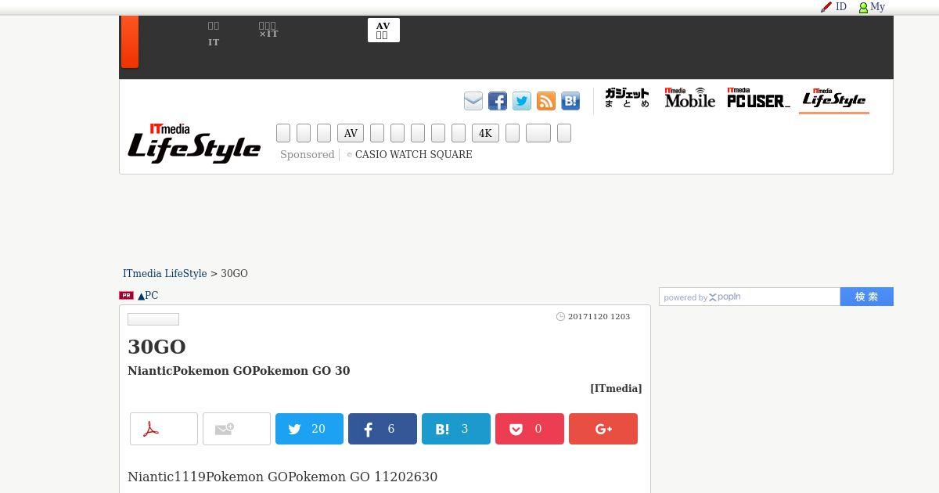Select the LifeStyle logo tab in header
The height and width of the screenshot is (493, 939).
pos(834,99)
